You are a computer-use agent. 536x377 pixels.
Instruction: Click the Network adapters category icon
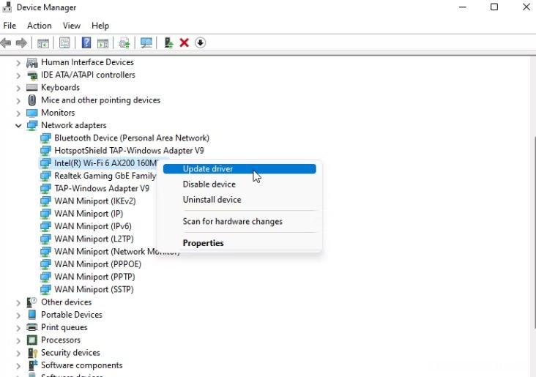(x=32, y=125)
